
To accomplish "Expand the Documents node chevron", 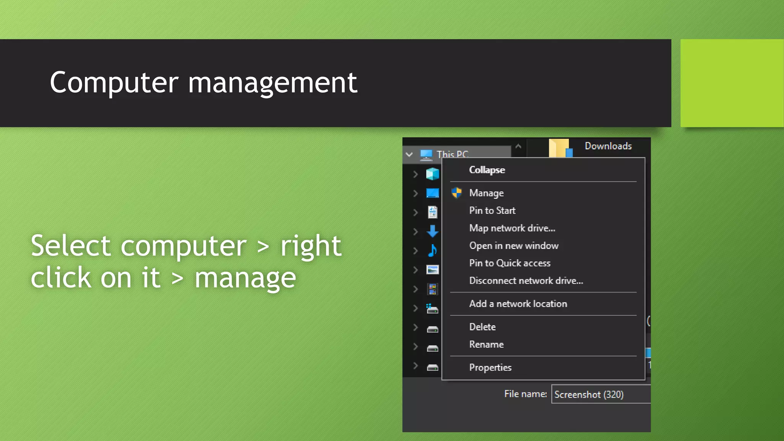I will (x=415, y=212).
